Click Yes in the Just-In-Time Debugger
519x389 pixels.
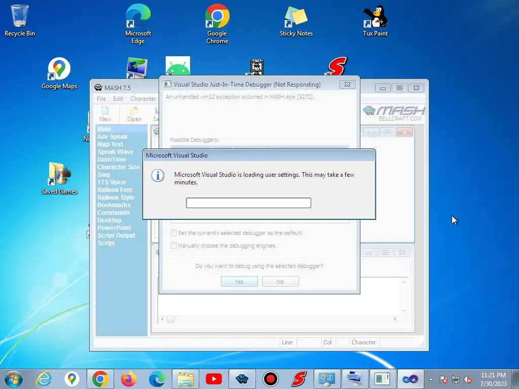point(239,282)
